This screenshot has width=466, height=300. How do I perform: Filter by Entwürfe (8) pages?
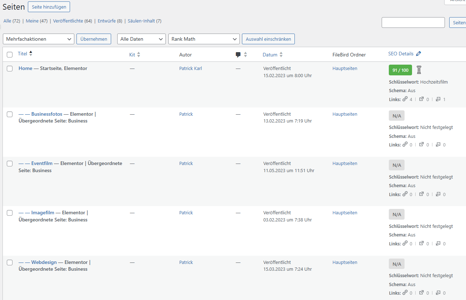(110, 21)
